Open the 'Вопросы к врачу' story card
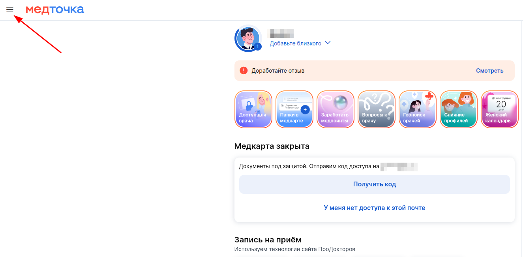This screenshot has height=257, width=523. [x=377, y=109]
